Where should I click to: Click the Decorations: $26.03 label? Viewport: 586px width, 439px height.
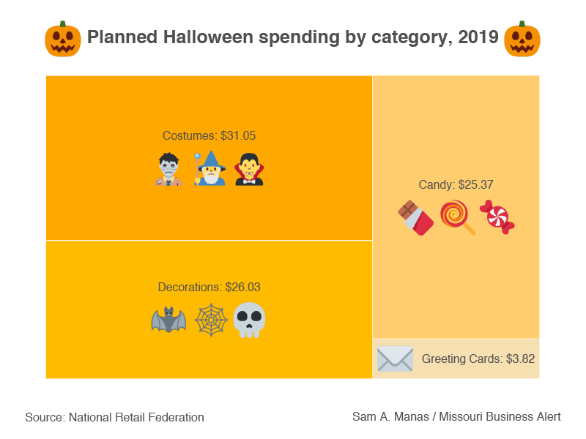pyautogui.click(x=209, y=288)
